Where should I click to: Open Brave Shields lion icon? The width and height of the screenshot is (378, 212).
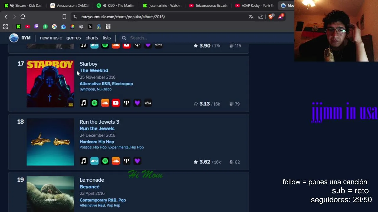271,17
